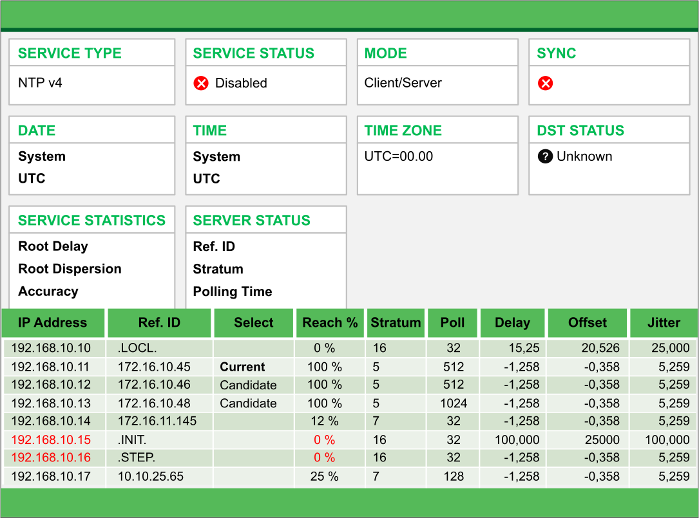Viewport: 699px width, 518px height.
Task: Click the Ref. ID column header
Action: (x=159, y=323)
